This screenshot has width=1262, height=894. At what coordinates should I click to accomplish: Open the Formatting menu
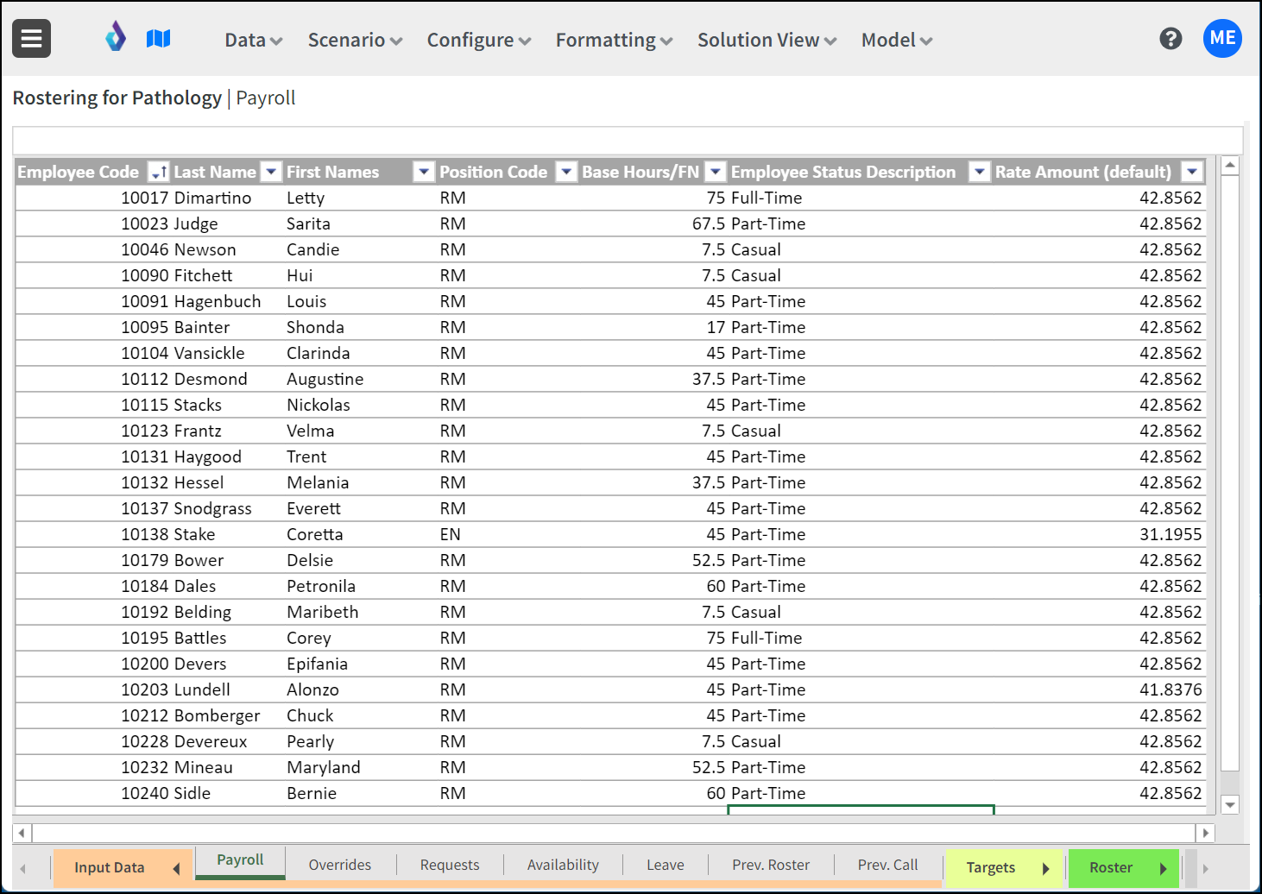click(x=614, y=40)
